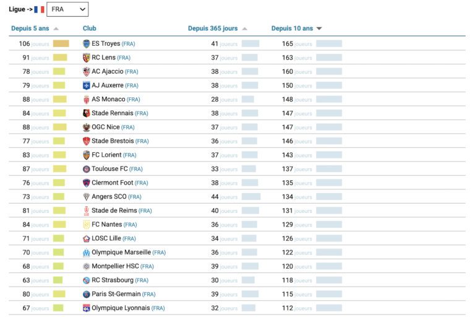This screenshot has width=475, height=317.
Task: Click the FC Nantes club crest
Action: [87, 225]
